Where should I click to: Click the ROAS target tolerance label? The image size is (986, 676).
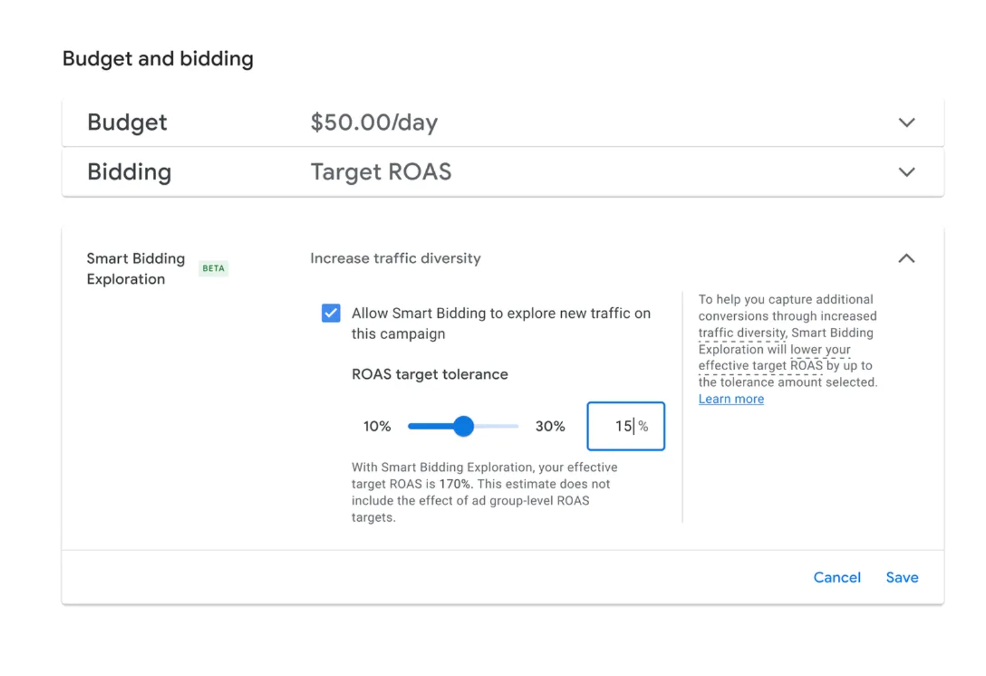[430, 374]
